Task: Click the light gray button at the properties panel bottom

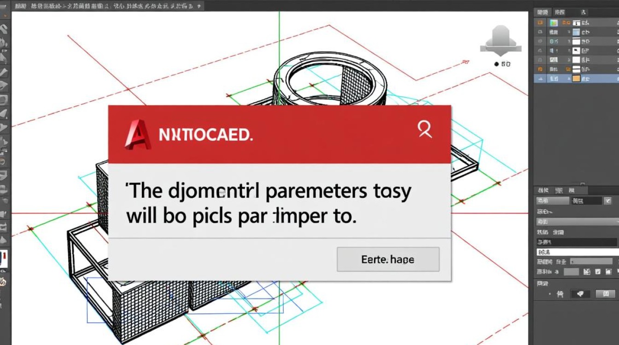Action: click(x=605, y=294)
